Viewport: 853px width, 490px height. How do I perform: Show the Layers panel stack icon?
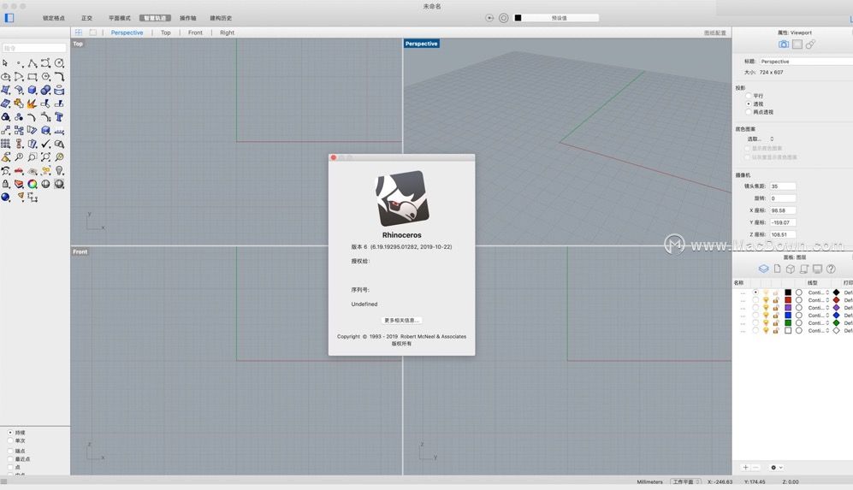[x=764, y=269]
